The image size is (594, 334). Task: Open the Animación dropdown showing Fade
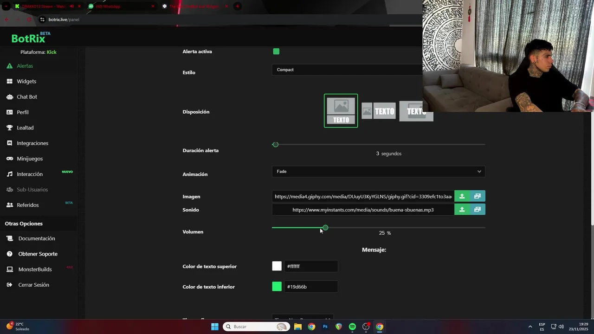click(378, 172)
